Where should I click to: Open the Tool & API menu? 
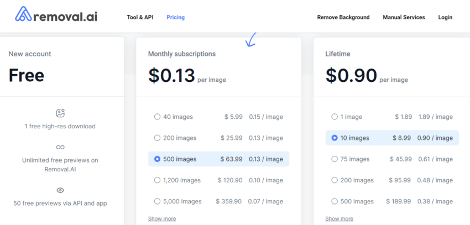(x=140, y=17)
